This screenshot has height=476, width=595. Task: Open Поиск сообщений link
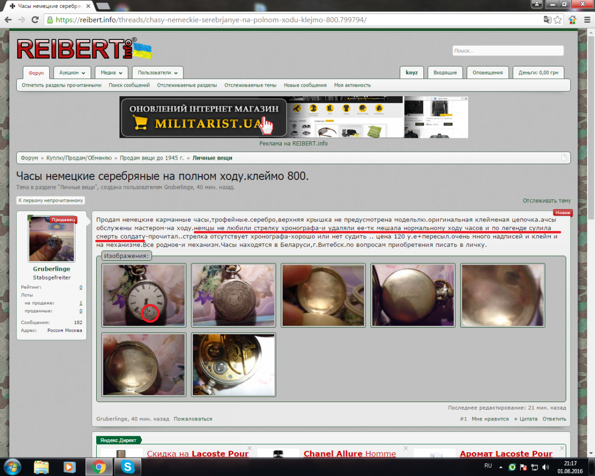129,85
